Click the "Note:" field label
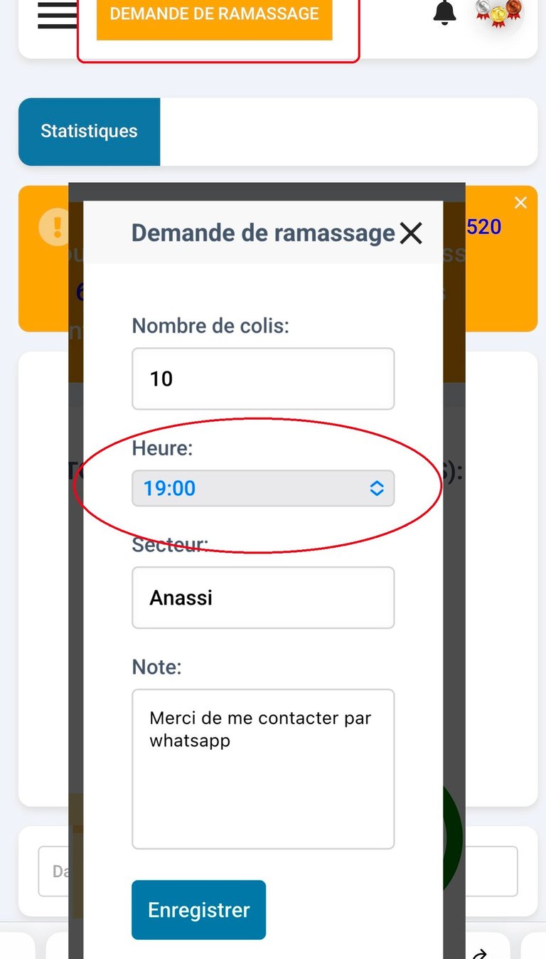The height and width of the screenshot is (959, 546). click(x=157, y=667)
